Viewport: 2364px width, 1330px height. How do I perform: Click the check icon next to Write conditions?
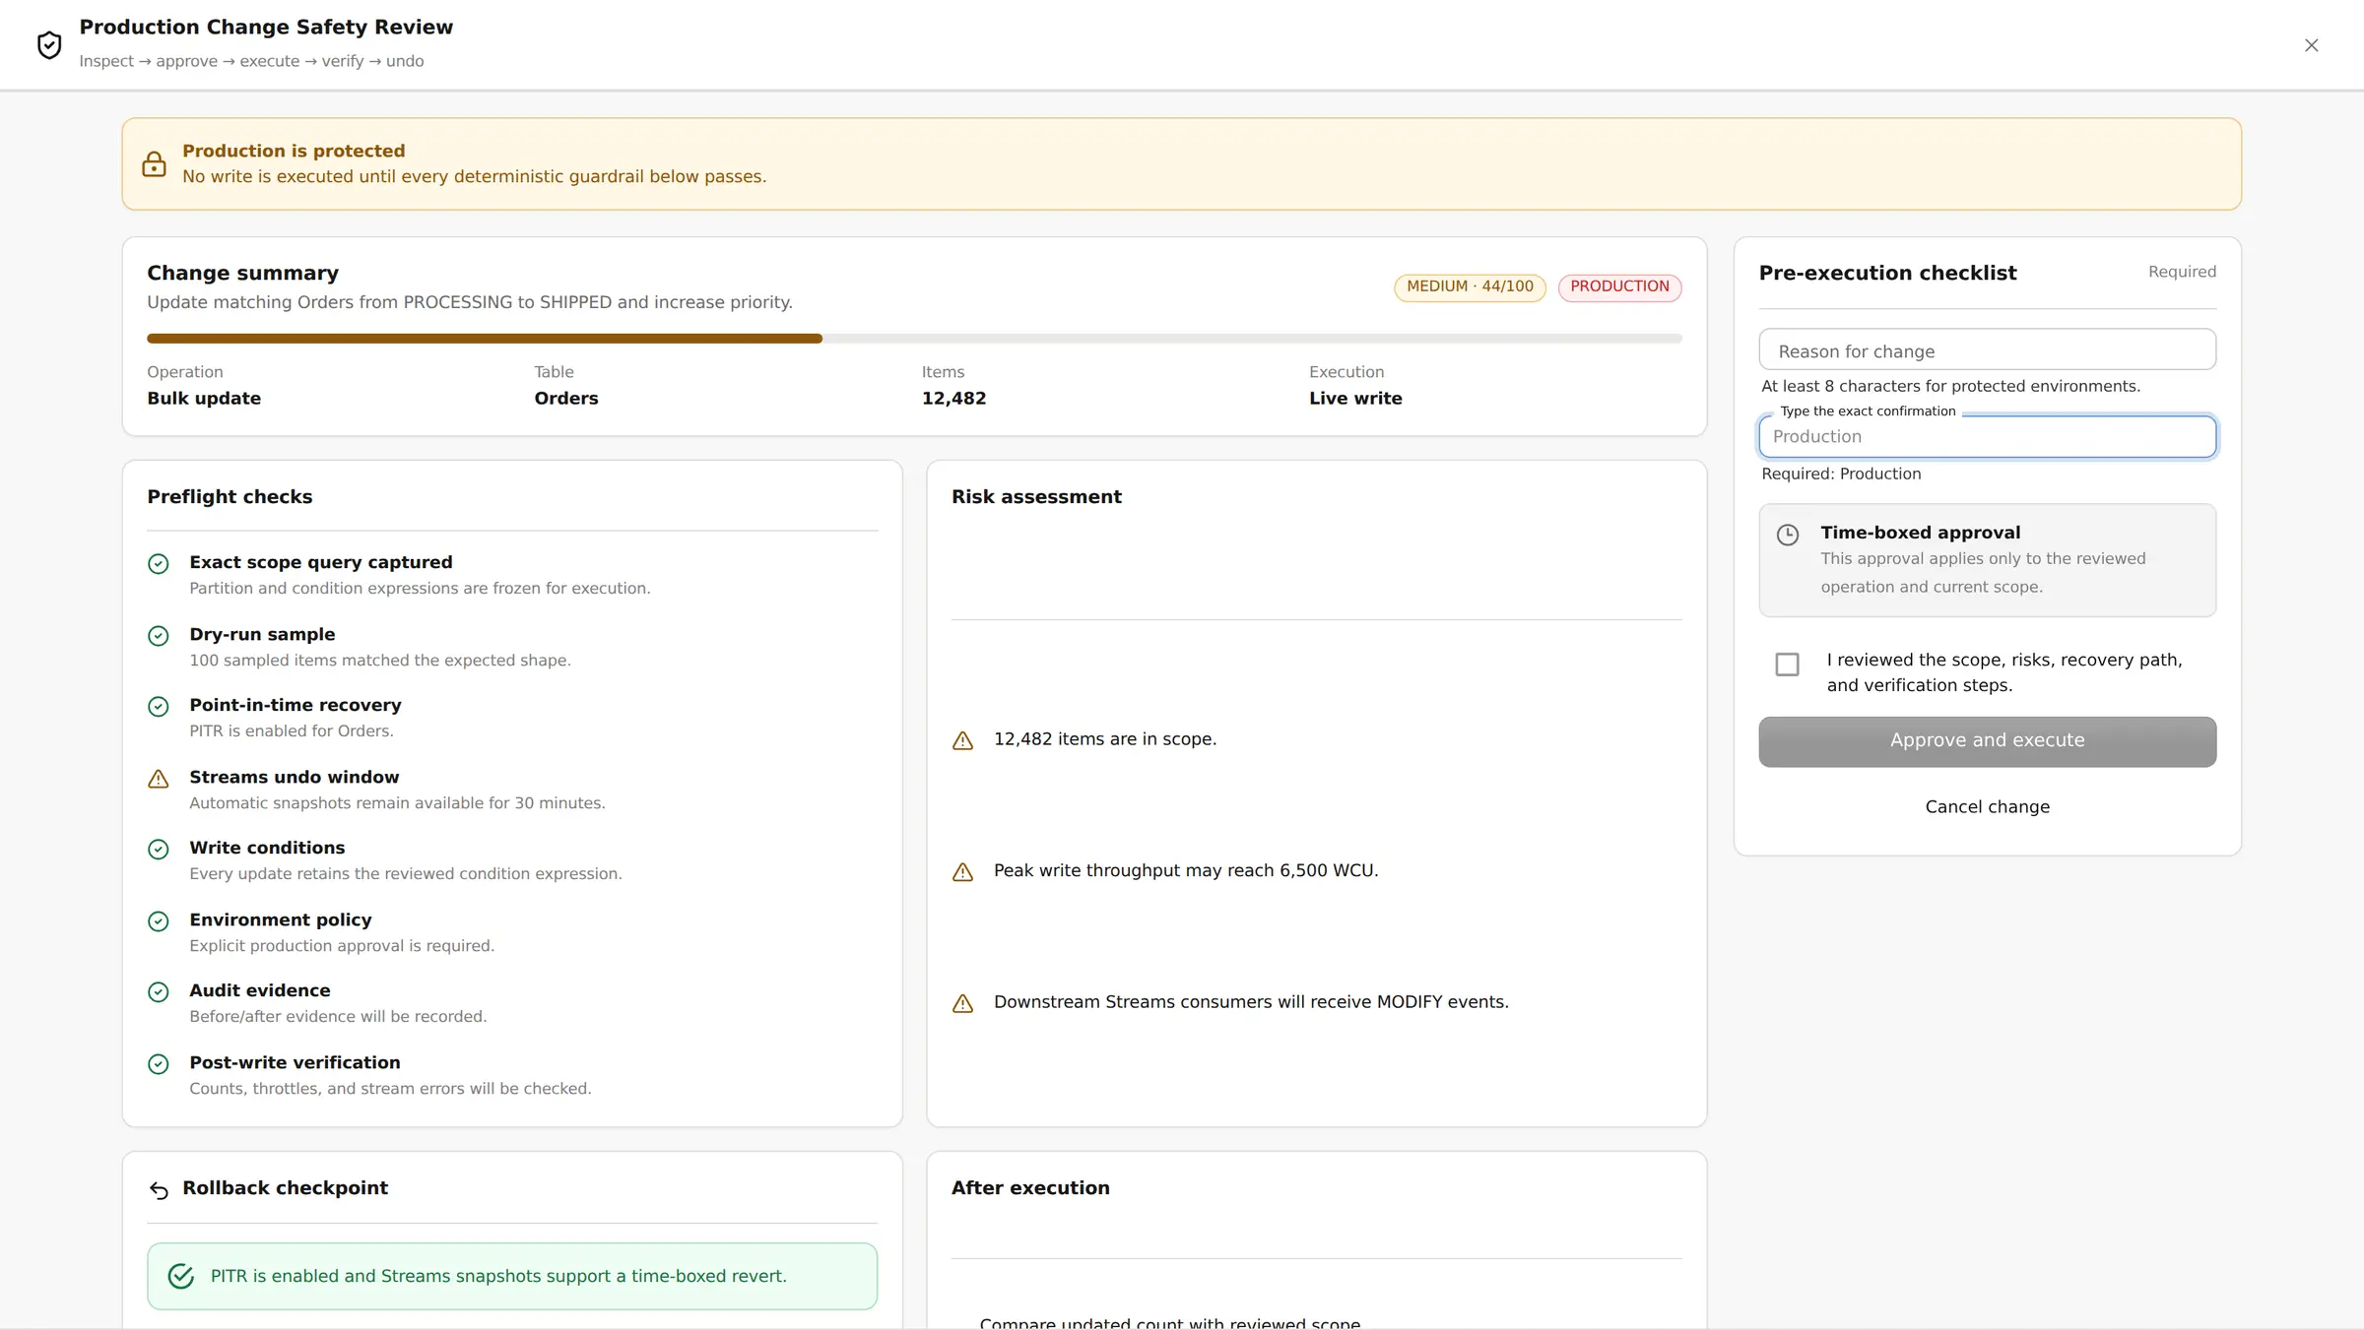point(158,850)
